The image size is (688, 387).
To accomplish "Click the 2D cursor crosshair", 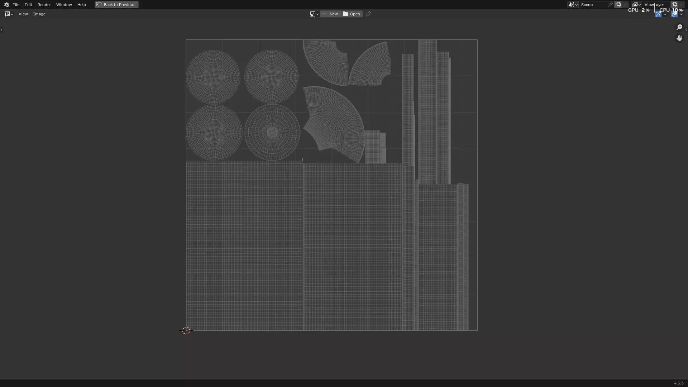I will pos(186,331).
